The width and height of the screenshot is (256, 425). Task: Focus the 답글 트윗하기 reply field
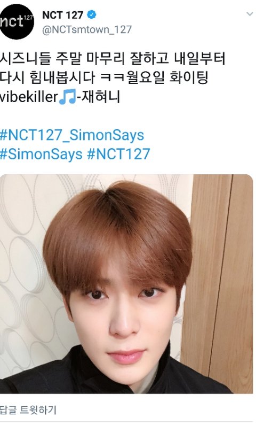(x=28, y=409)
